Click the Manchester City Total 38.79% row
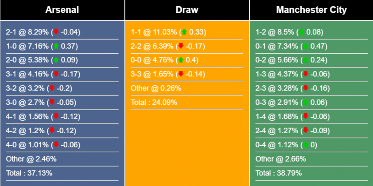This screenshot has height=186, width=373. click(x=277, y=173)
